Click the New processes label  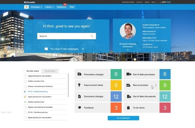(141, 85)
